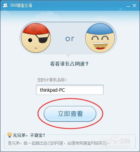The image size is (140, 152).
Task: Click the 360寝室必备 people icon
Action: pyautogui.click(x=5, y=5)
